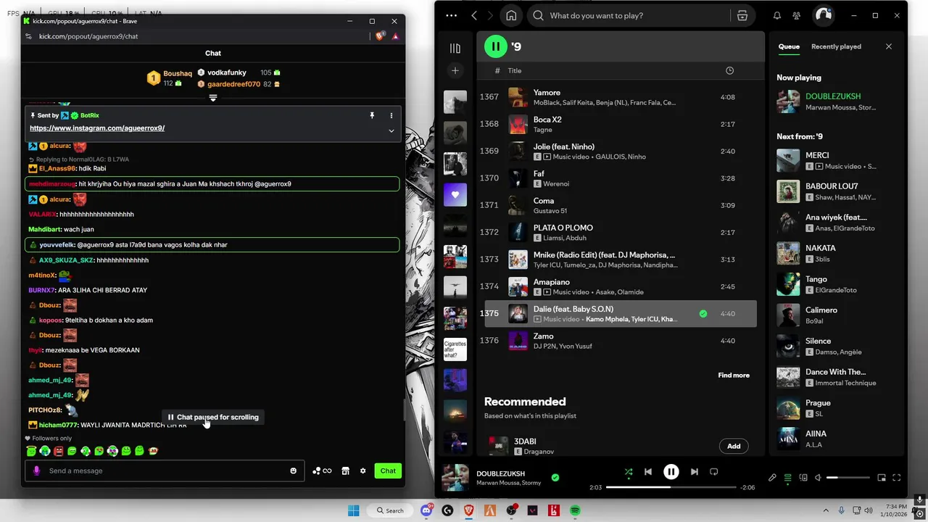
Task: Skip to previous track in Spotify
Action: click(x=648, y=472)
